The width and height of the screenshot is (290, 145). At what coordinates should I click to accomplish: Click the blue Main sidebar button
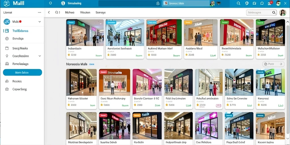(22, 72)
